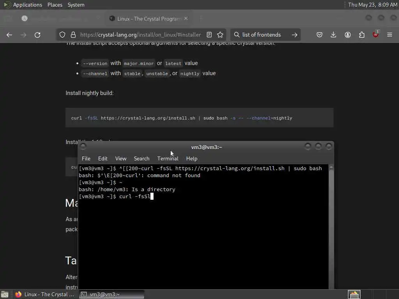Viewport: 399px width, 299px height.
Task: Open terminal Edit menu
Action: [103, 159]
